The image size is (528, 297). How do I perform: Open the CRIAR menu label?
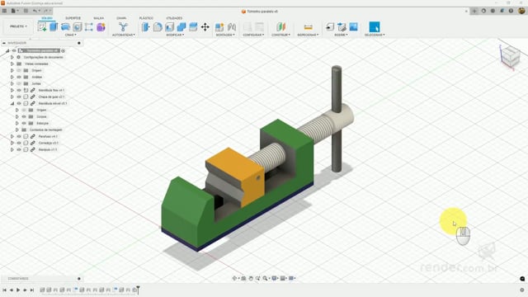(x=70, y=35)
